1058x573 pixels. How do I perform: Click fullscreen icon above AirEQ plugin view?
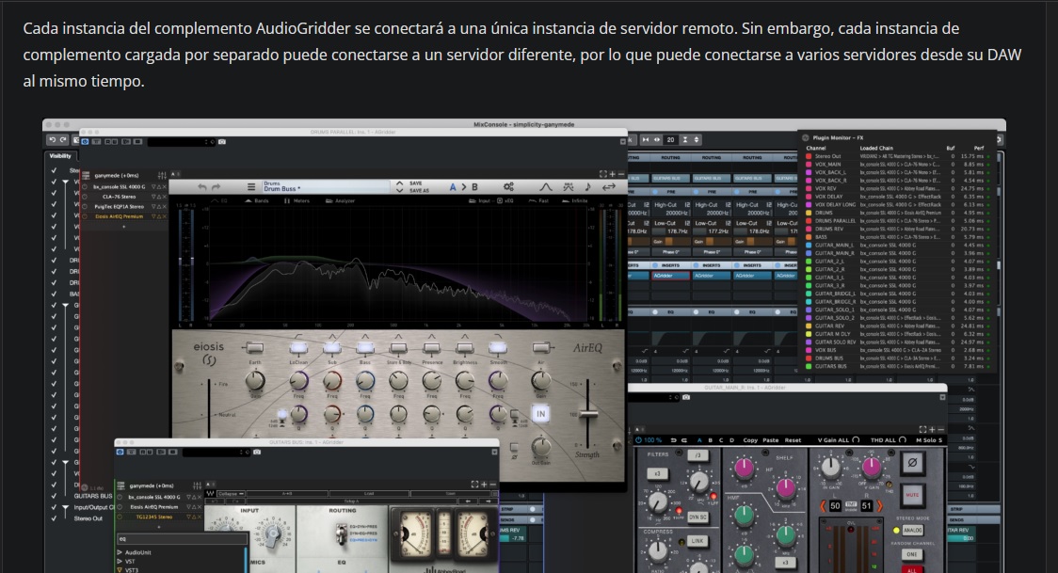(x=602, y=174)
